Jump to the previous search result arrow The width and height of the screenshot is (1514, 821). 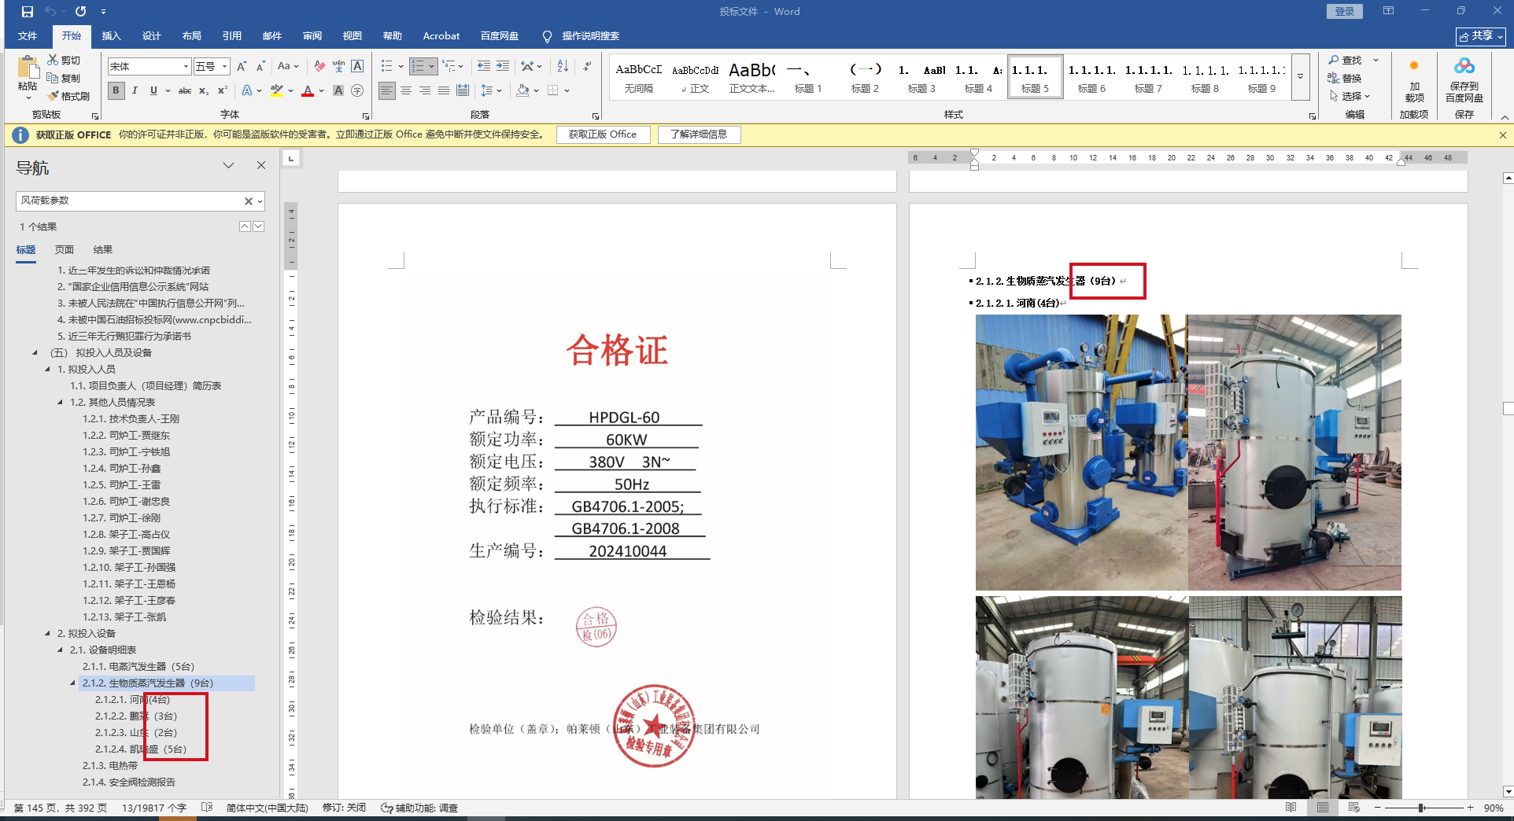click(245, 226)
